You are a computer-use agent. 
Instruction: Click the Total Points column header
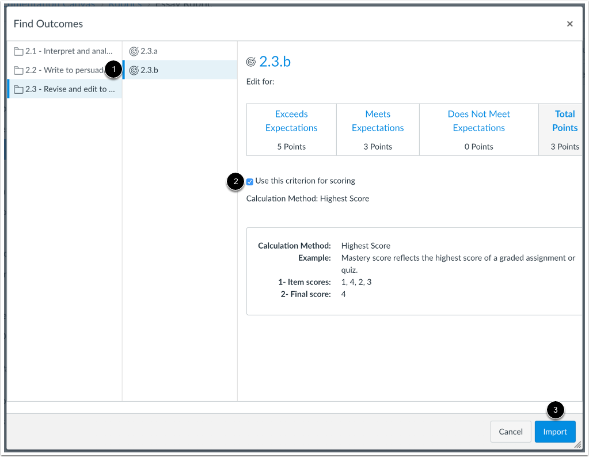coord(565,121)
